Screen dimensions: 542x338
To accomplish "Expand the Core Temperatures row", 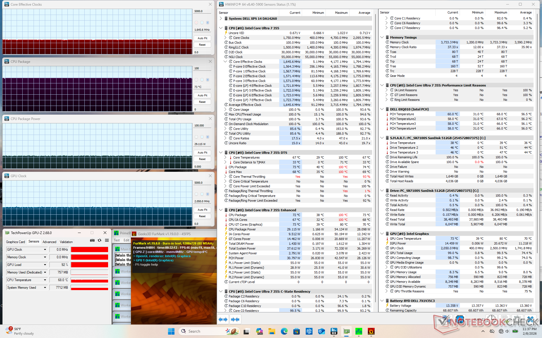I will click(x=225, y=157).
